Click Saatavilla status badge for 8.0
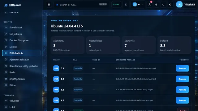The height and width of the screenshot is (111, 198). [x=78, y=79]
